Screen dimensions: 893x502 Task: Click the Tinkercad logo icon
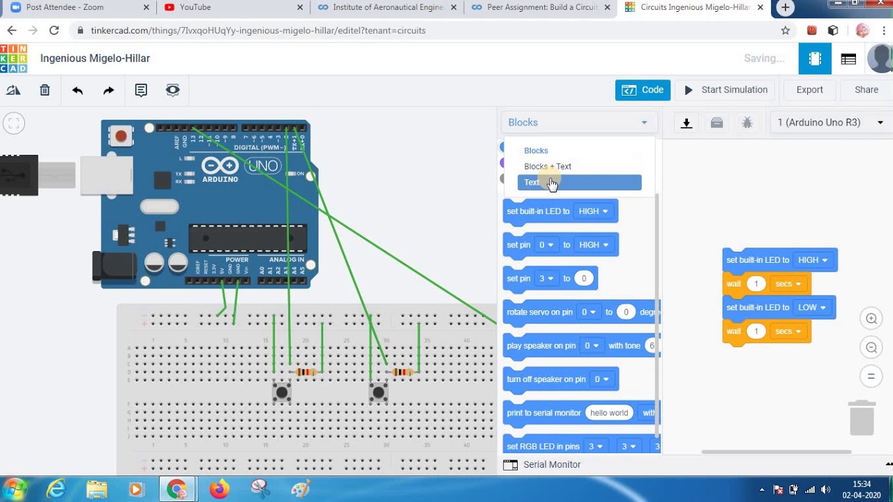click(x=13, y=59)
